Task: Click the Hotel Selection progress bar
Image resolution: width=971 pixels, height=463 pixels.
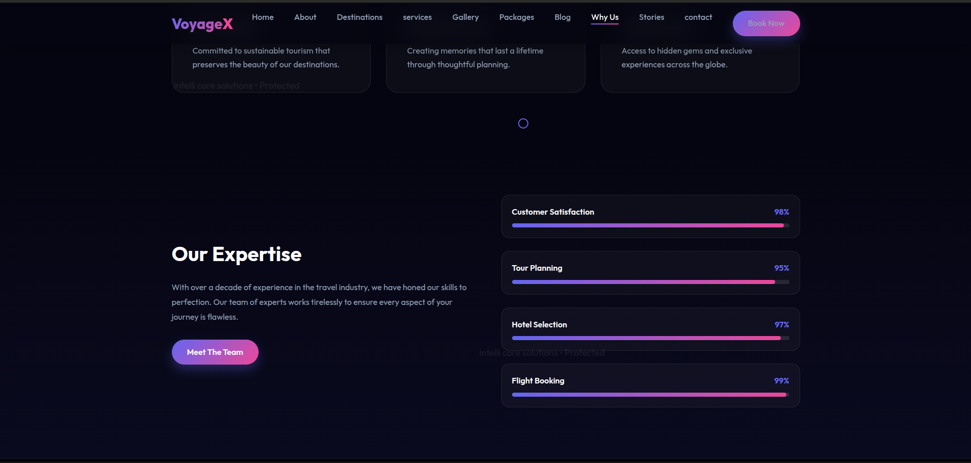Action: point(650,338)
